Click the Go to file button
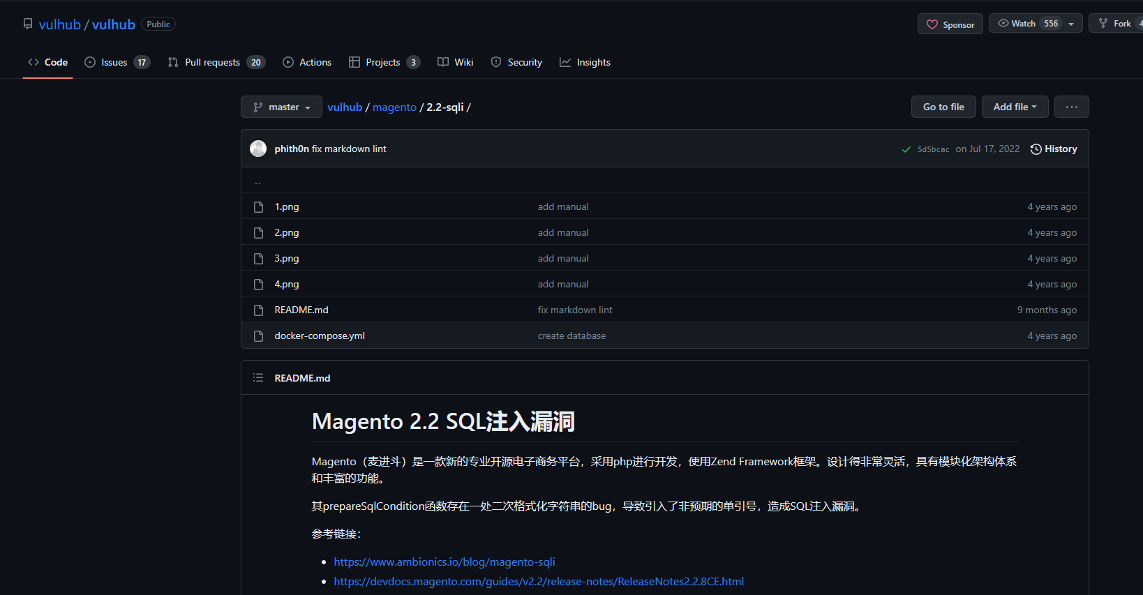1143x595 pixels. [x=943, y=107]
